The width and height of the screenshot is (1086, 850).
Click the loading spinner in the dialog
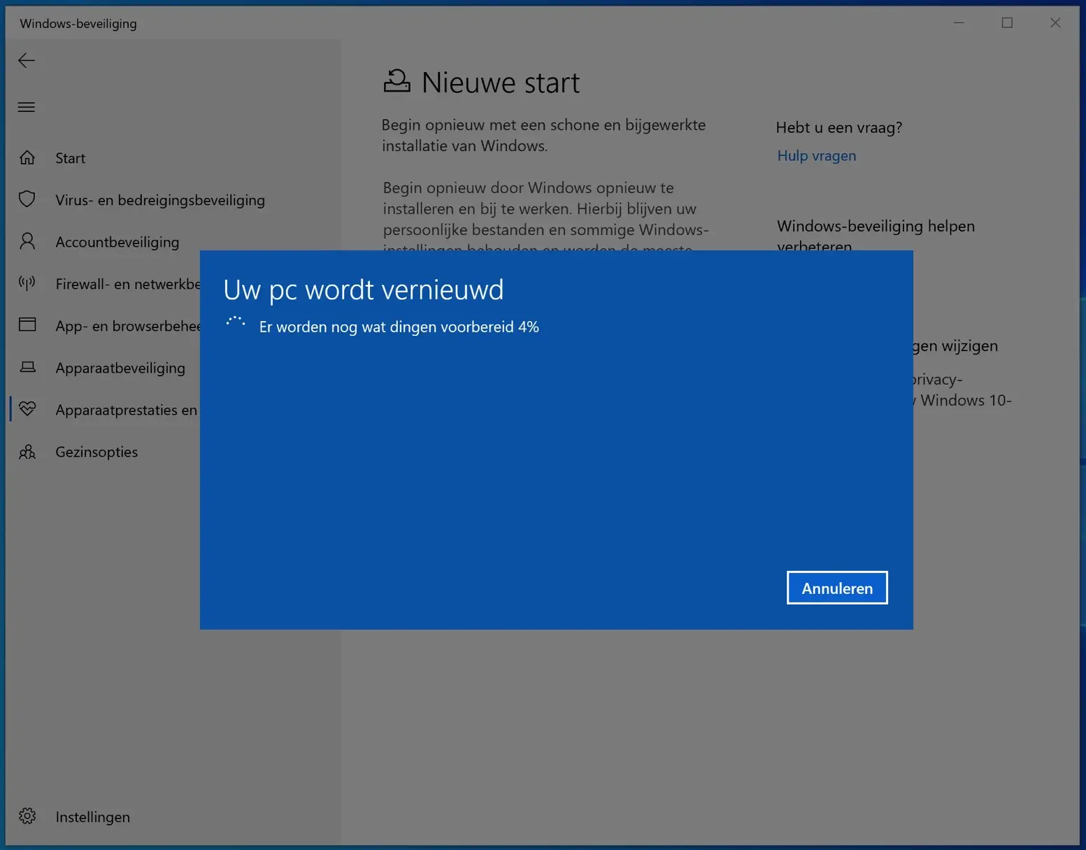pos(236,323)
